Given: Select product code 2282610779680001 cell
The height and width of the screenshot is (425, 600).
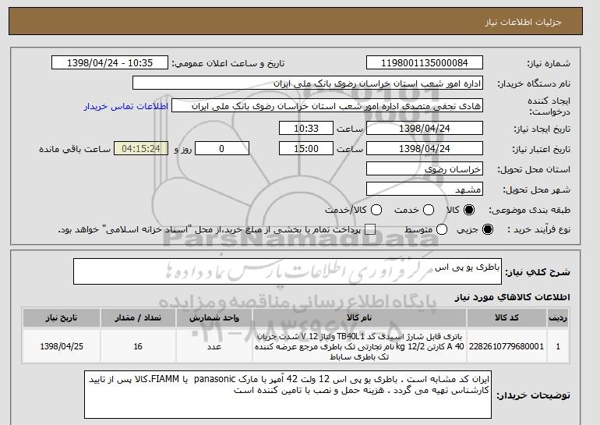Looking at the screenshot, I should (506, 346).
